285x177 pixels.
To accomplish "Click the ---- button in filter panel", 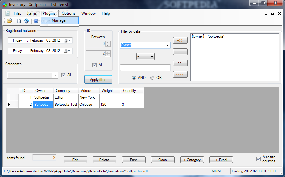I will coord(180,52).
